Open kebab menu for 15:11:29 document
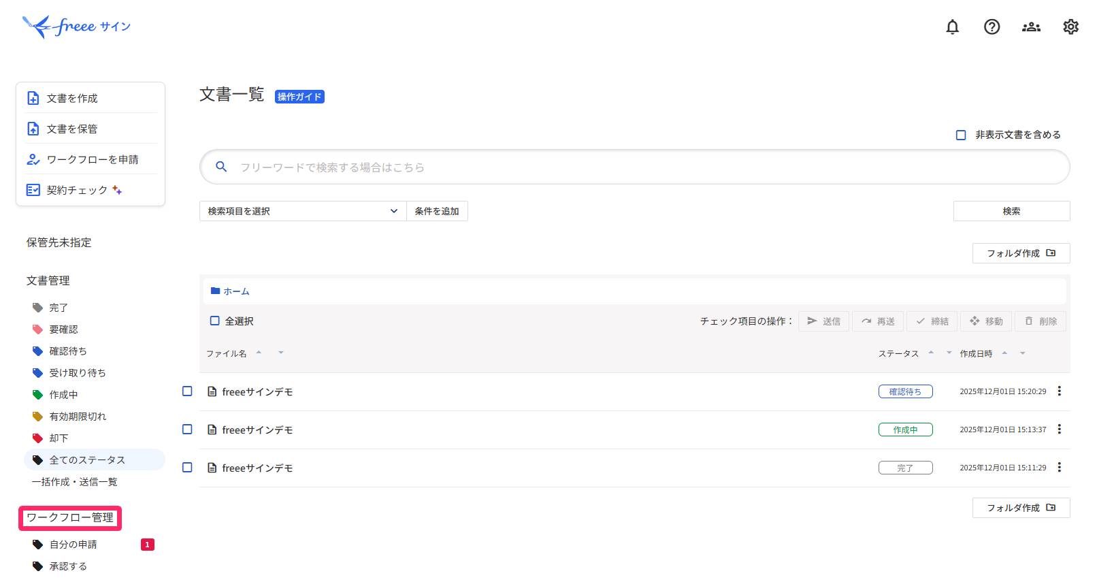 (x=1059, y=468)
